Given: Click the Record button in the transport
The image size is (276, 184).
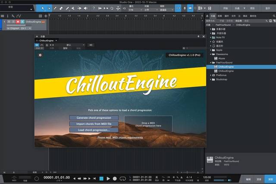Looking at the screenshot, I should [x=115, y=179].
